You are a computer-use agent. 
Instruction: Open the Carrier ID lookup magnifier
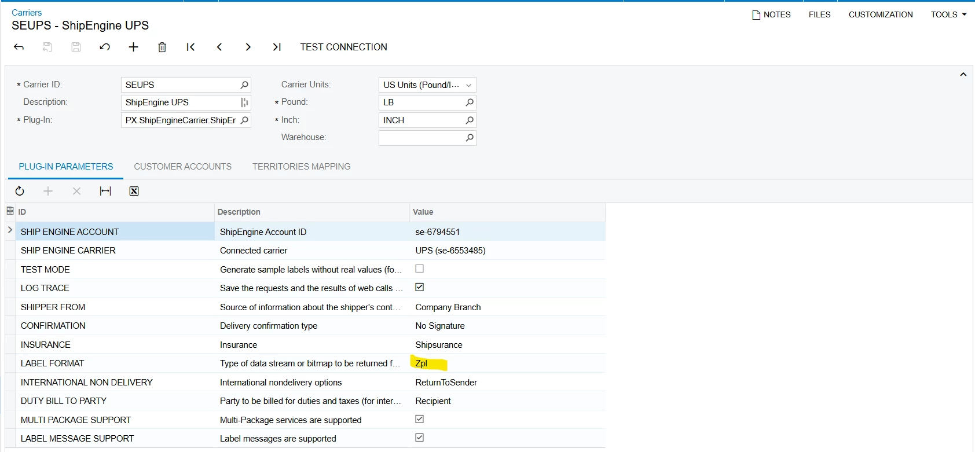tap(244, 85)
